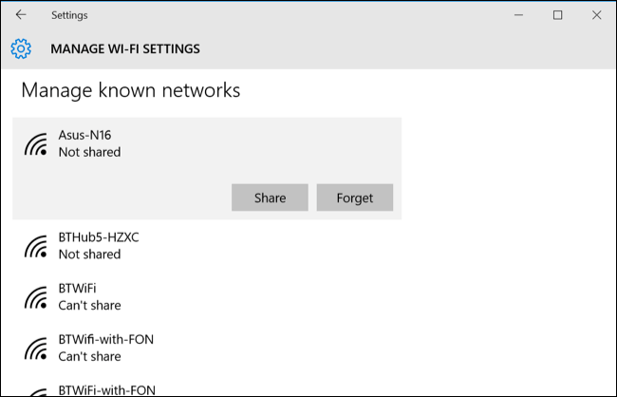
Task: Minimize the Settings window
Action: click(x=518, y=15)
